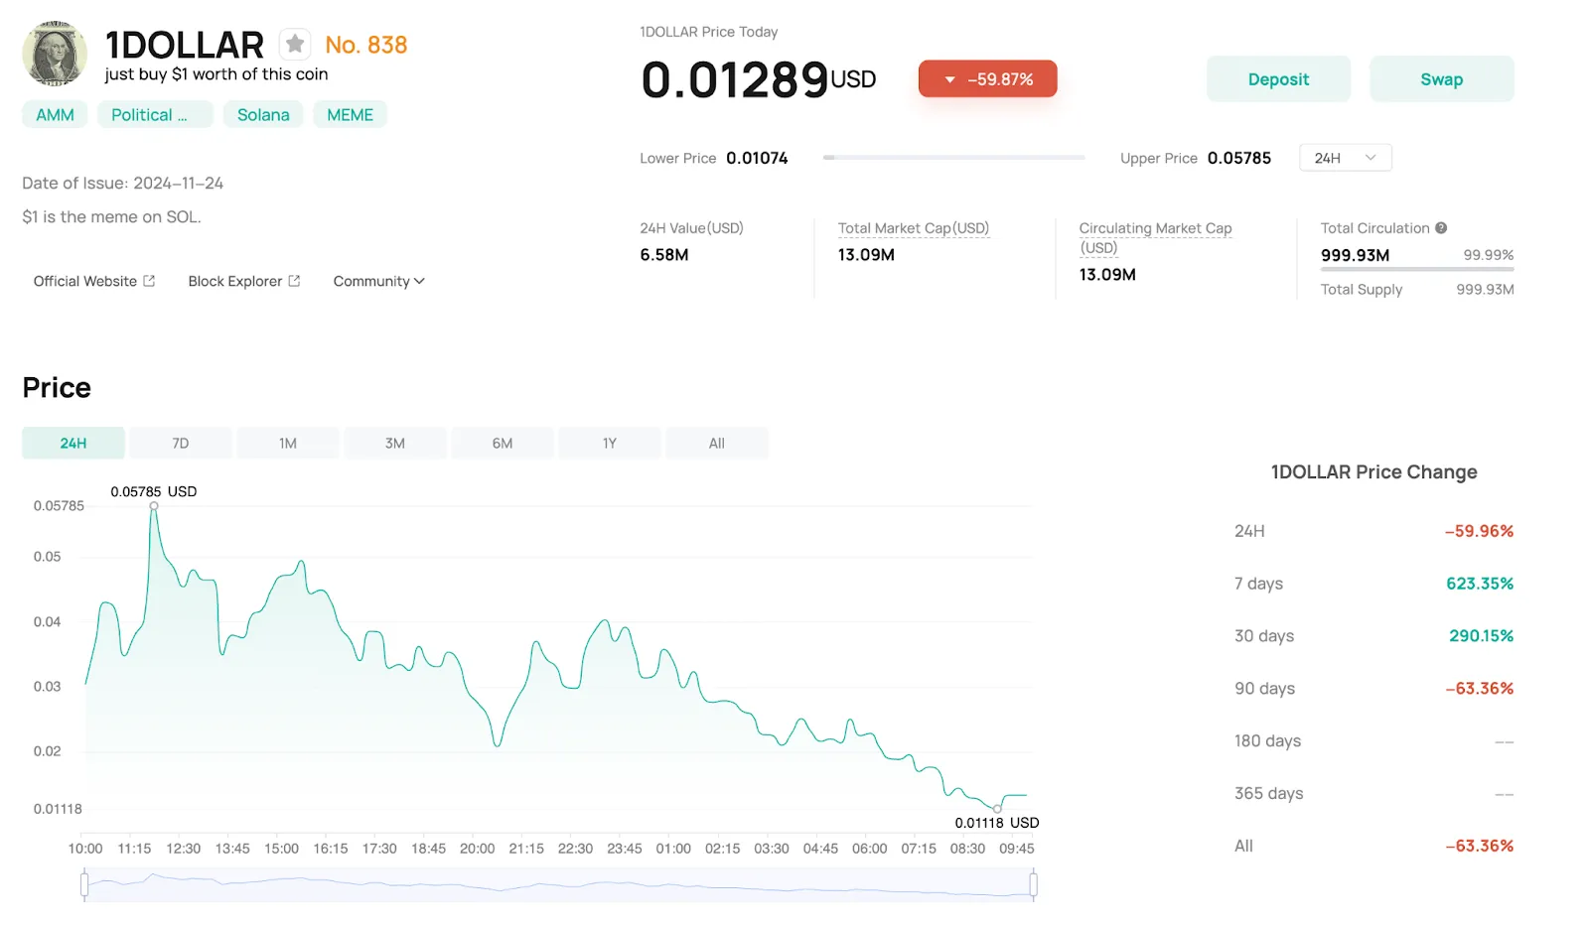Switch chart to 7D tab
The height and width of the screenshot is (927, 1589).
point(181,444)
